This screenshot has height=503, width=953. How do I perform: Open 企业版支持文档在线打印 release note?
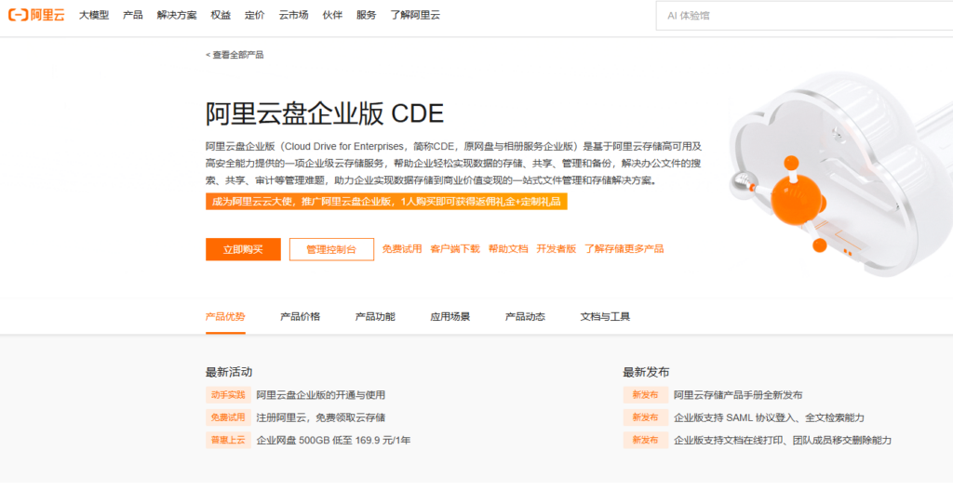click(782, 440)
